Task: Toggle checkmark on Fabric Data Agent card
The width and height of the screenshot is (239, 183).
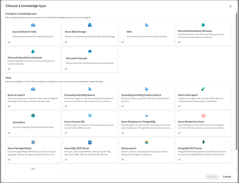Action: tap(179, 106)
